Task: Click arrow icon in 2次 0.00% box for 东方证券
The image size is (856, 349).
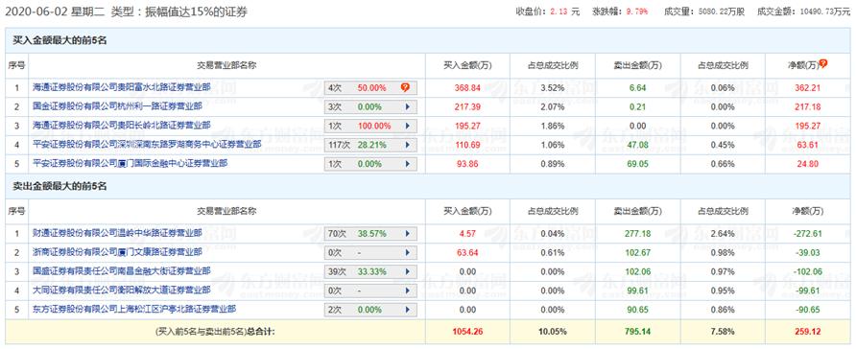Action: [407, 310]
